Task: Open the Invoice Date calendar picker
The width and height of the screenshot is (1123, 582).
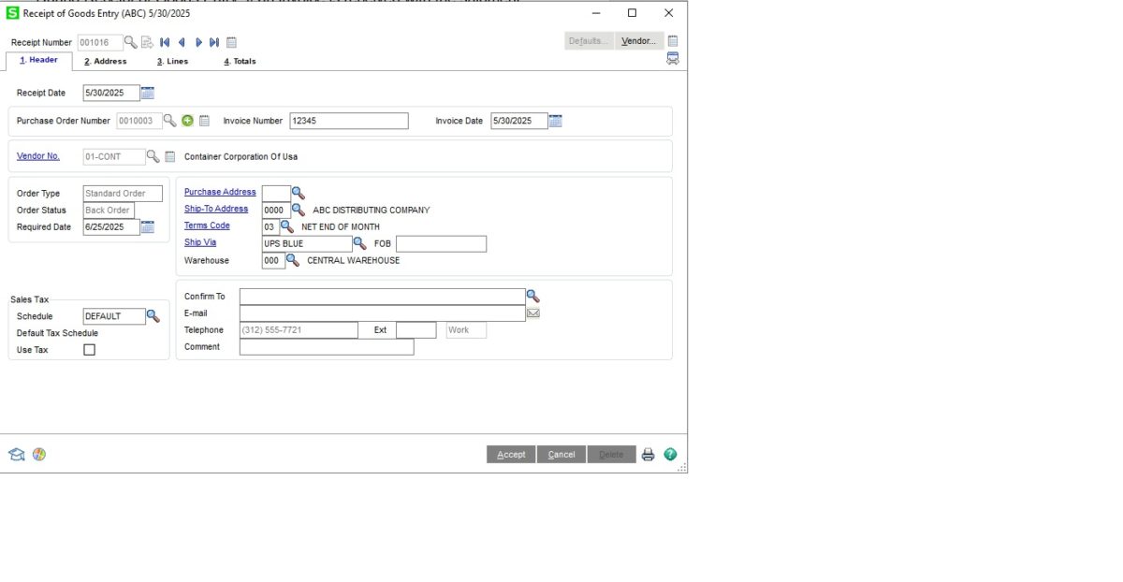Action: point(556,121)
